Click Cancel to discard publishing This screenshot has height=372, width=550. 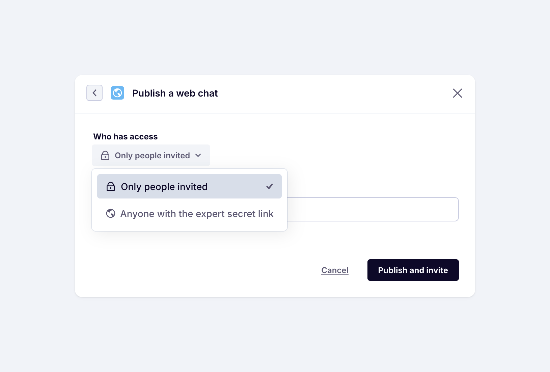335,270
